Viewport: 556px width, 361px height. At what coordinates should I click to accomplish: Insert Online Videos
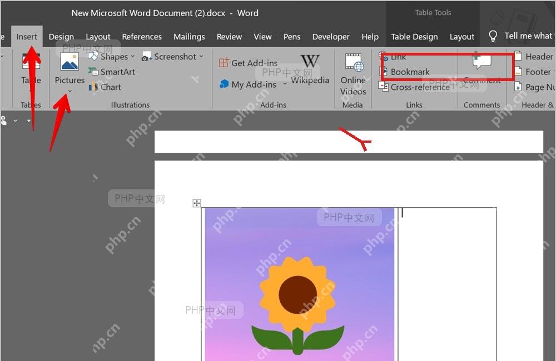click(353, 75)
